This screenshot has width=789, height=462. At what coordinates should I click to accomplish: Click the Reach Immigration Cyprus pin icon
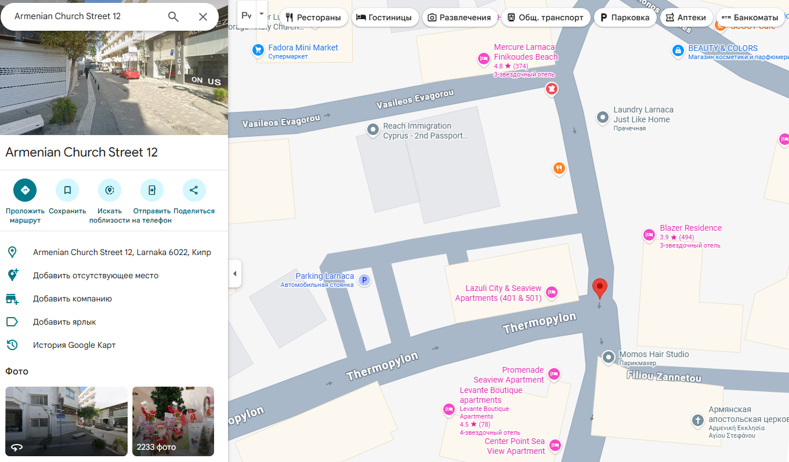[x=373, y=129]
